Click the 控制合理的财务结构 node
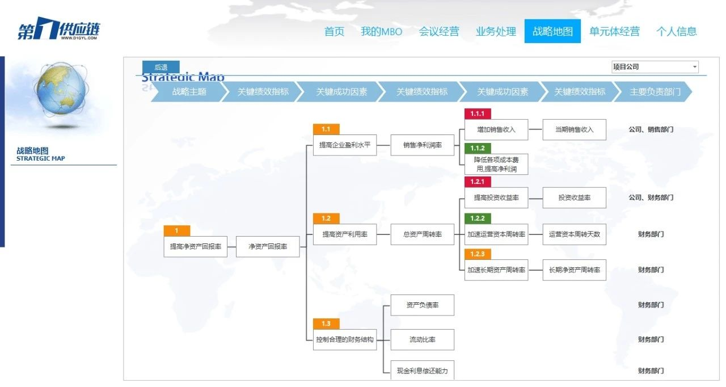This screenshot has height=387, width=726. 345,340
